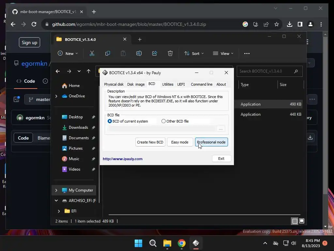
Task: Switch to the Physical disk tab
Action: pos(114,84)
